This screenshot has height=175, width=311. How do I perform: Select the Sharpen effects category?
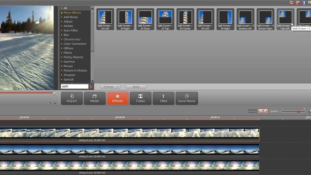[69, 75]
